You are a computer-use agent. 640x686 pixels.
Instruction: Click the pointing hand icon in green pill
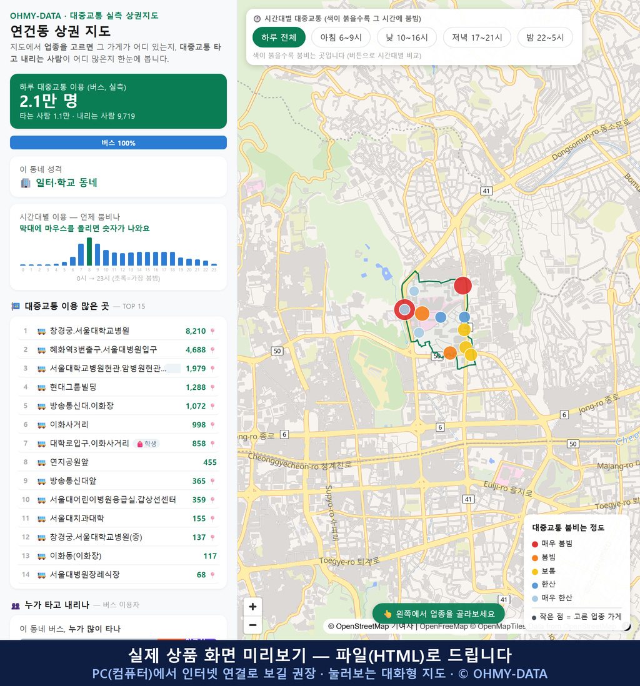387,614
